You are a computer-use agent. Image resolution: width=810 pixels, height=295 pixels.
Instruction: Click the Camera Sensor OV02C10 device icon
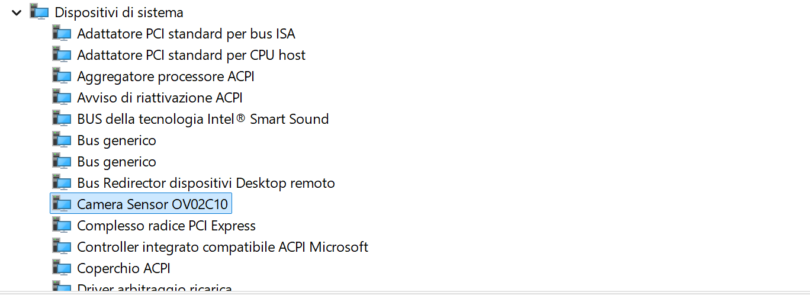[x=62, y=204]
